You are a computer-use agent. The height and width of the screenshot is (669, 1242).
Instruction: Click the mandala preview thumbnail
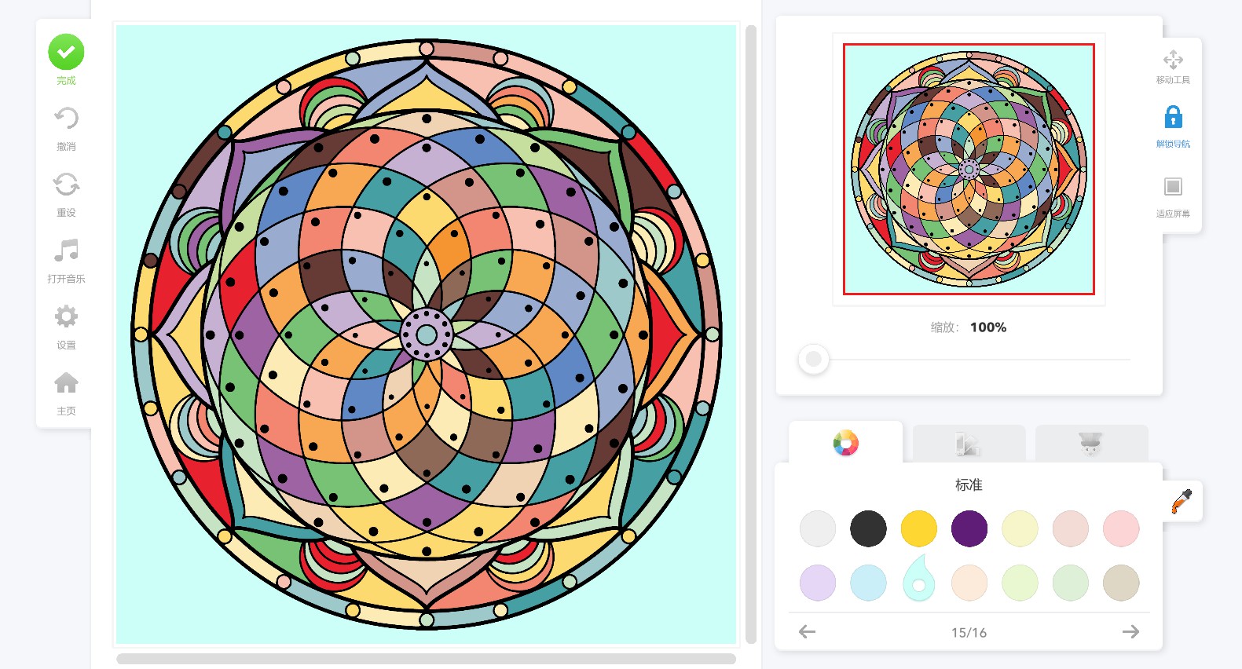pyautogui.click(x=969, y=169)
